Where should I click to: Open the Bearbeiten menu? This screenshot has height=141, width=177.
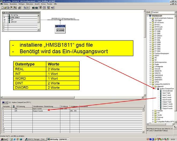(x=13, y=4)
